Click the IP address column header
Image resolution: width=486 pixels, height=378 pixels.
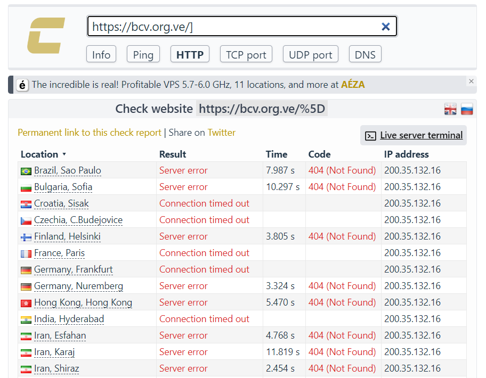tap(407, 154)
